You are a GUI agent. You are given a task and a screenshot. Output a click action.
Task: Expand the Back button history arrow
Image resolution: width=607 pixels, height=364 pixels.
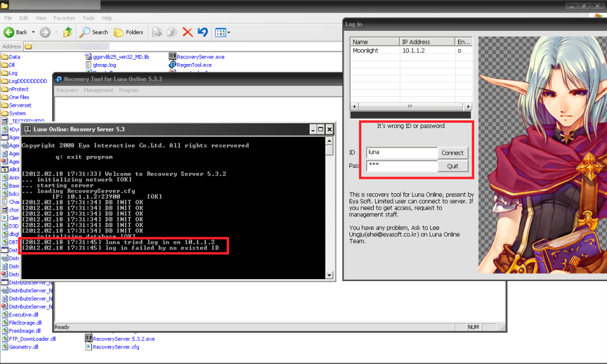click(x=33, y=32)
